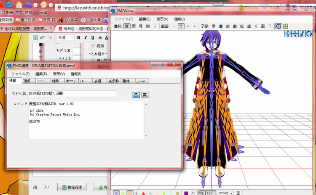Click the four-arrow pan view icon
The width and height of the screenshot is (316, 195).
click(x=295, y=34)
